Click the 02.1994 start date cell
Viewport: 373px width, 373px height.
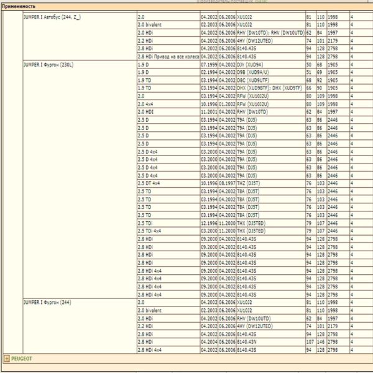pos(209,72)
